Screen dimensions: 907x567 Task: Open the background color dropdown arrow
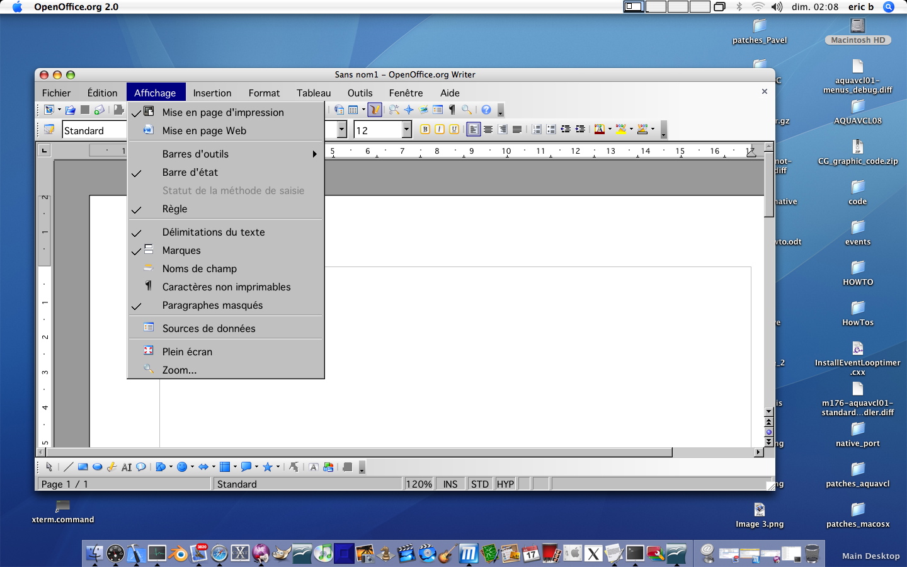pos(653,129)
